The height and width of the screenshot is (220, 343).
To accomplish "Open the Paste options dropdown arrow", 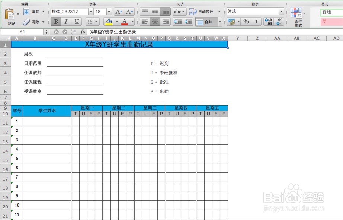I will (18, 14).
